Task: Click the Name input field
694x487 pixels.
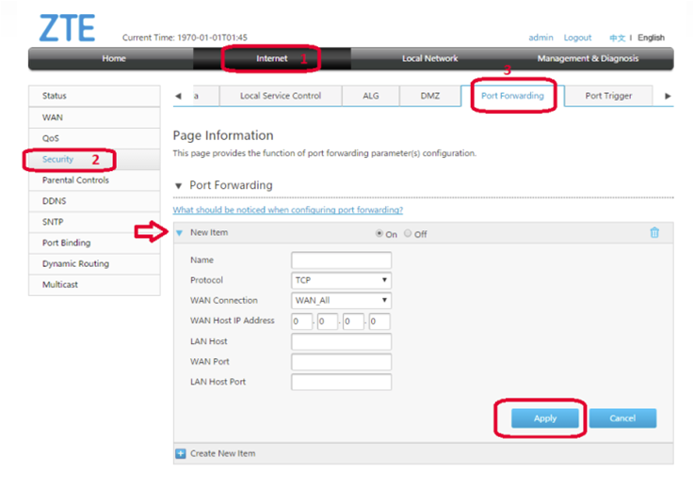Action: point(341,260)
